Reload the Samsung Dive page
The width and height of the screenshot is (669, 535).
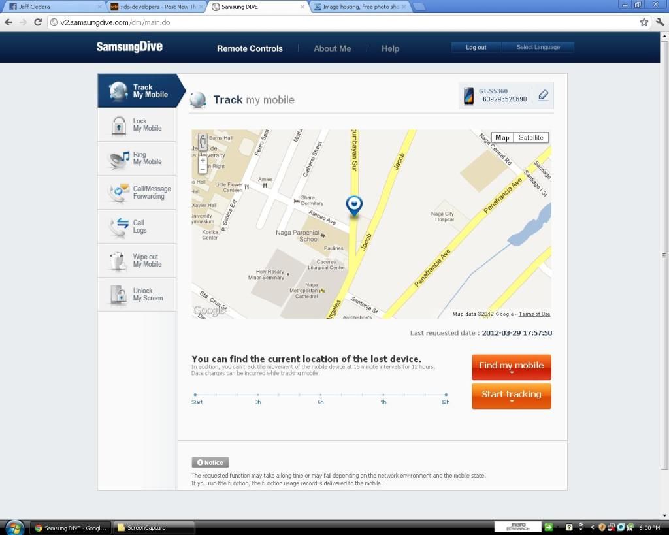[37, 22]
